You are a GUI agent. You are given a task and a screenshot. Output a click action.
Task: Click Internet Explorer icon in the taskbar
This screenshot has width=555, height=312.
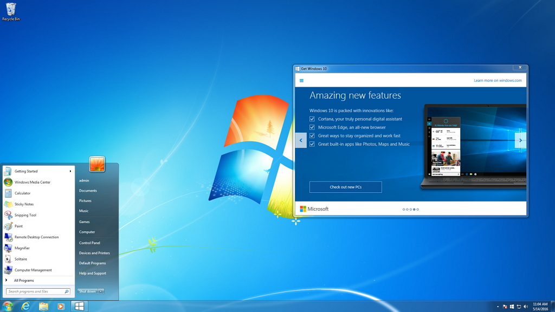coord(25,307)
